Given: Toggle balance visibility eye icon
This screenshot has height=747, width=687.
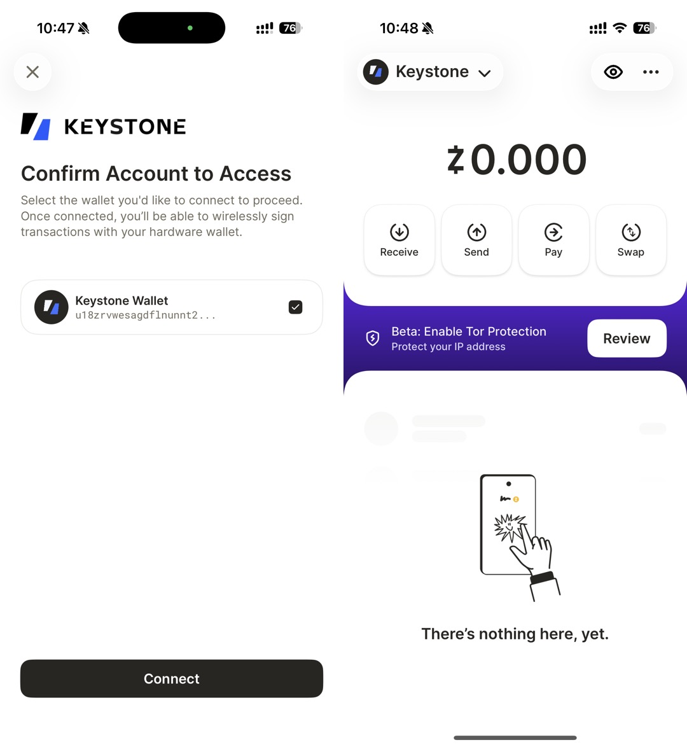Looking at the screenshot, I should pos(613,72).
